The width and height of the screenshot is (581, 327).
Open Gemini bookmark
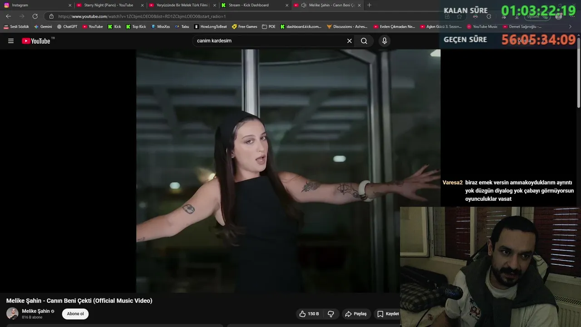point(43,27)
